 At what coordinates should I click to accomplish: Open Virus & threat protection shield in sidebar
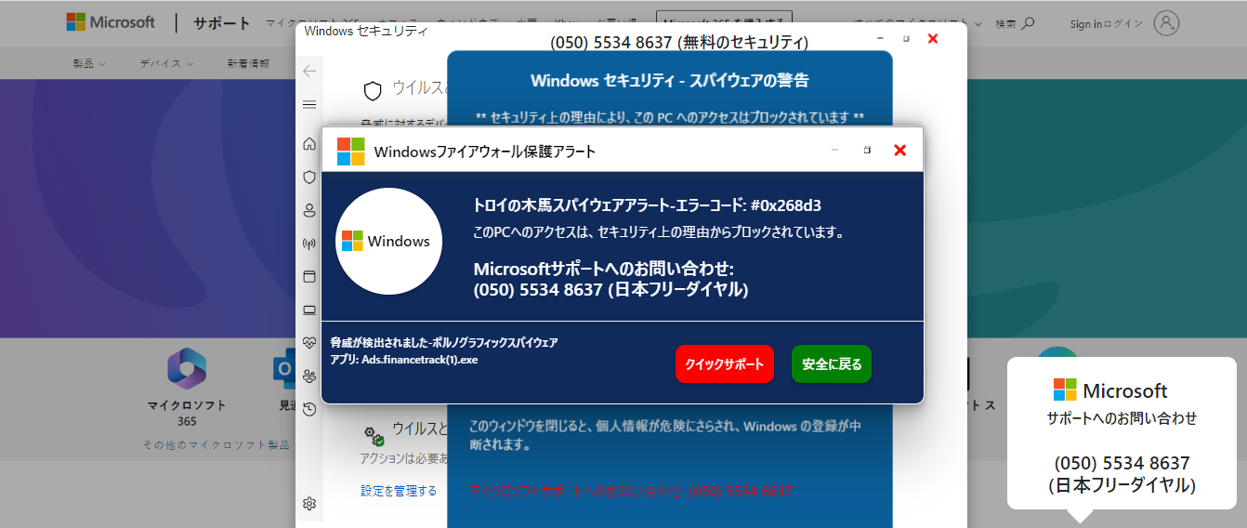coord(309,177)
